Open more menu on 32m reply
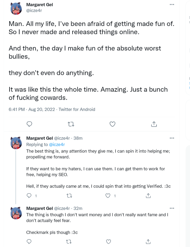 [172, 208]
